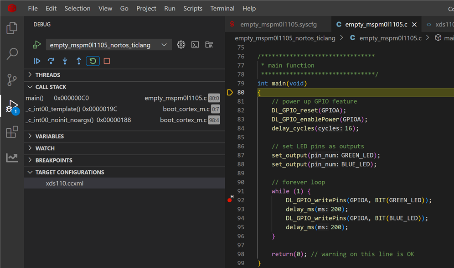Image resolution: width=454 pixels, height=268 pixels.
Task: Select the _c_int00_noinit_noargs() stack frame
Action: click(124, 120)
